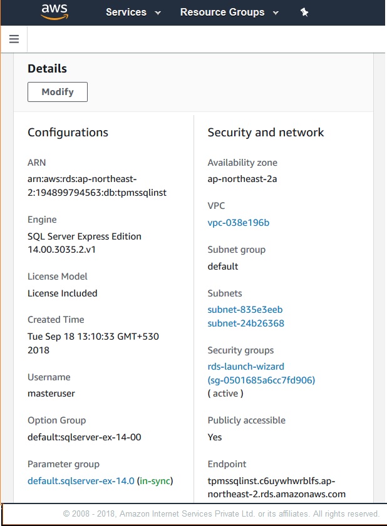Open the Services menu

[x=126, y=11]
